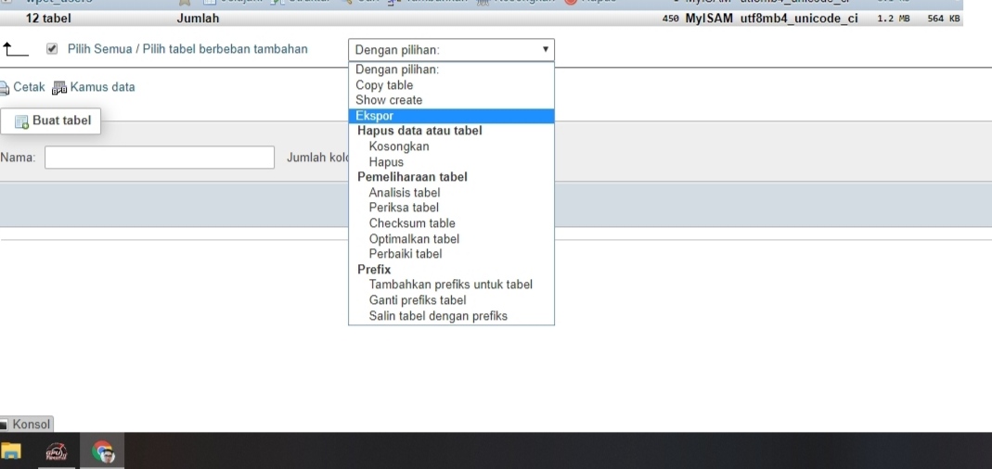Click the up arrow beside select-all checkbox
This screenshot has width=992, height=469.
tap(14, 49)
